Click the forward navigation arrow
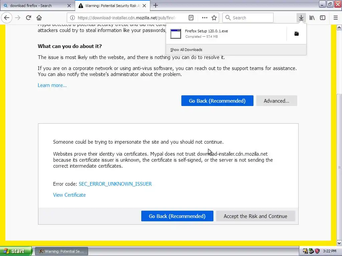The image size is (342, 256). (18, 18)
